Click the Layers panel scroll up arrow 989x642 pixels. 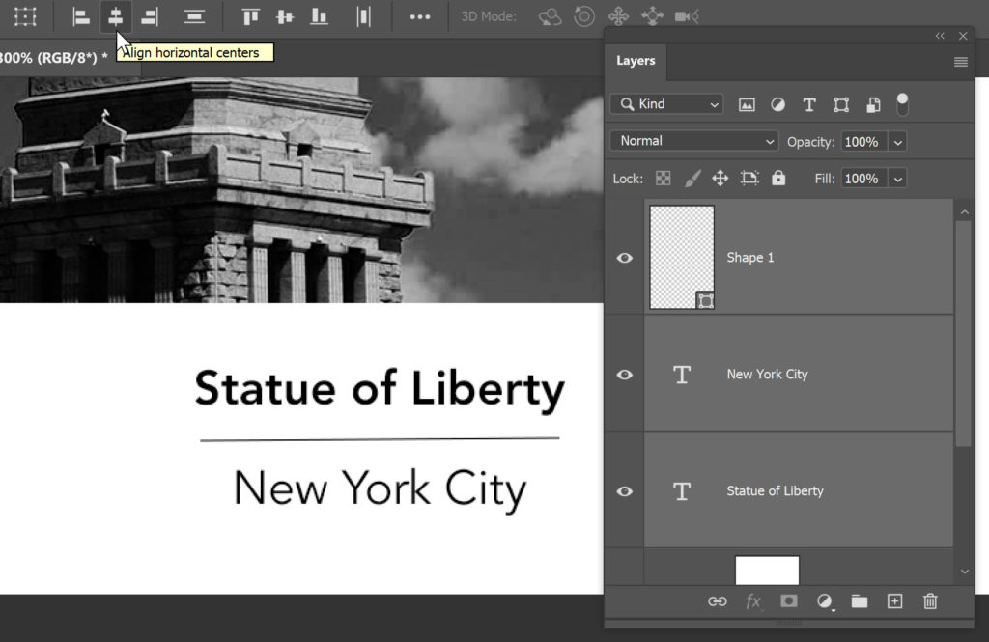[965, 212]
